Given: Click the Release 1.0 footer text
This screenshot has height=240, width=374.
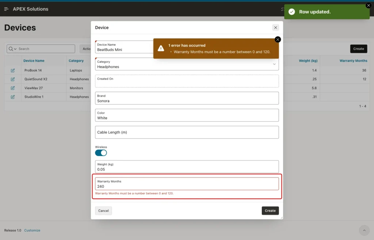Looking at the screenshot, I should [x=13, y=231].
